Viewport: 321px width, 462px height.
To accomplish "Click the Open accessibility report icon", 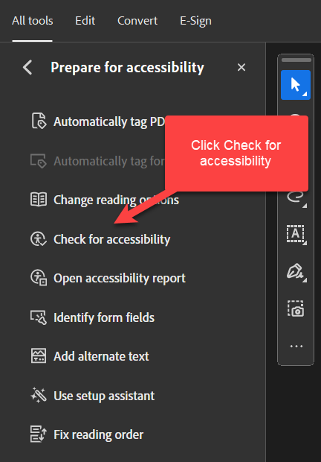I will point(39,278).
